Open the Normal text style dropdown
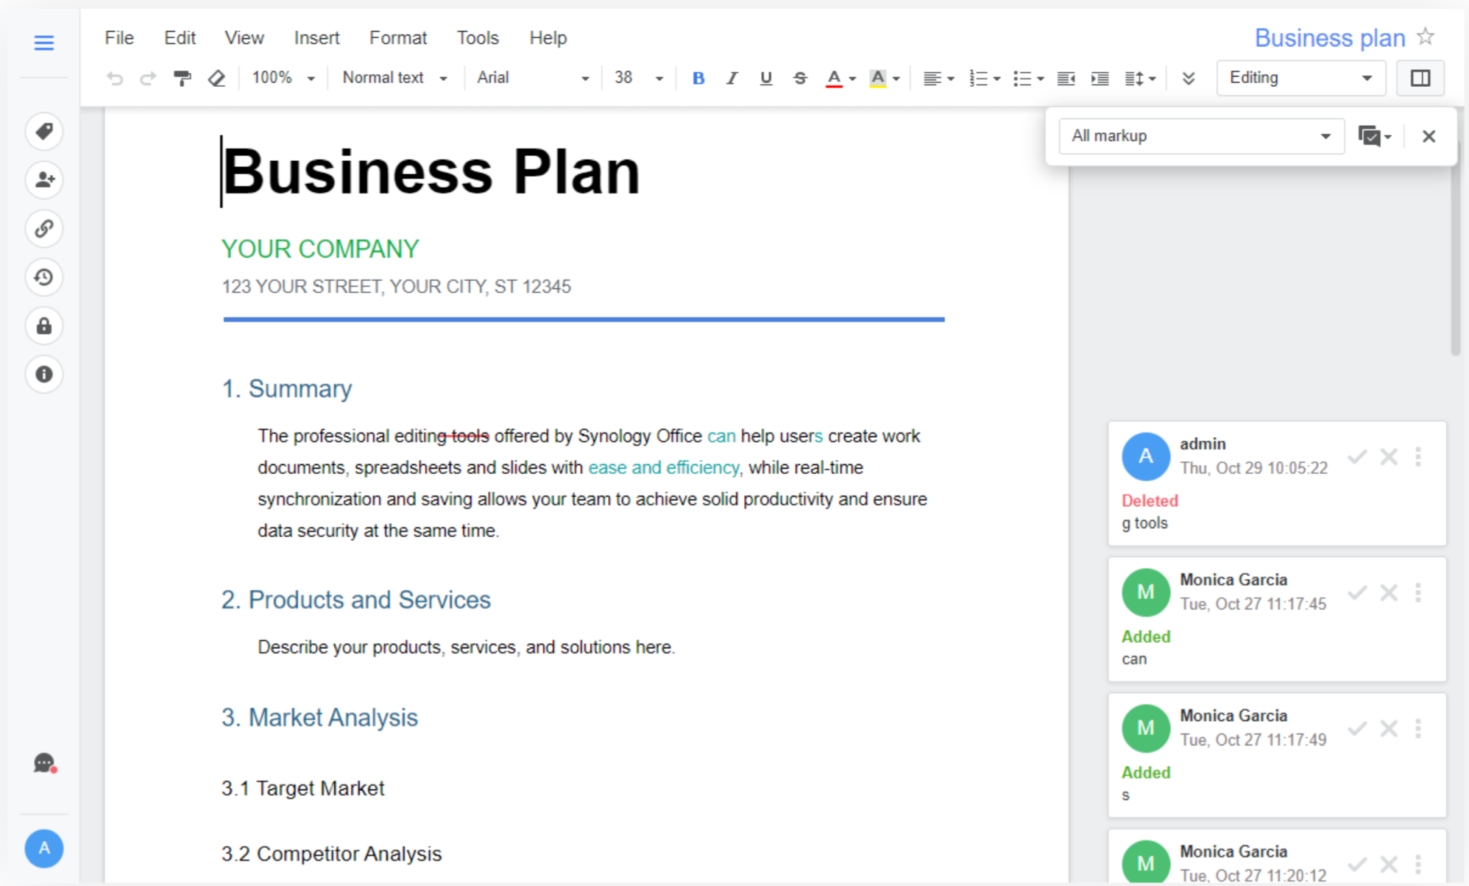Image resolution: width=1469 pixels, height=886 pixels. (x=395, y=78)
